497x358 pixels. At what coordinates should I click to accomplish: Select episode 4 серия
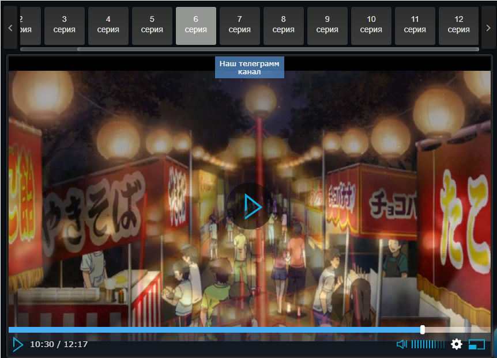108,25
